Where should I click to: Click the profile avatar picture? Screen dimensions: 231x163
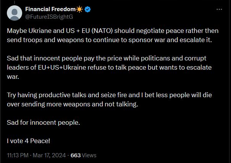tap(15, 13)
